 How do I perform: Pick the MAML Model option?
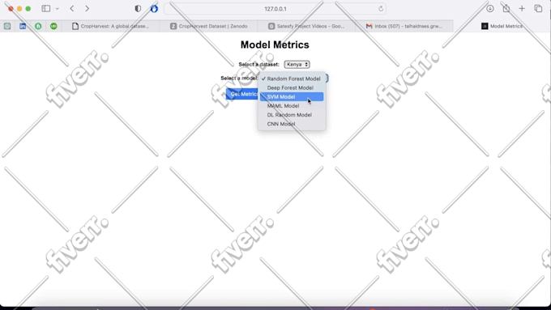point(292,106)
